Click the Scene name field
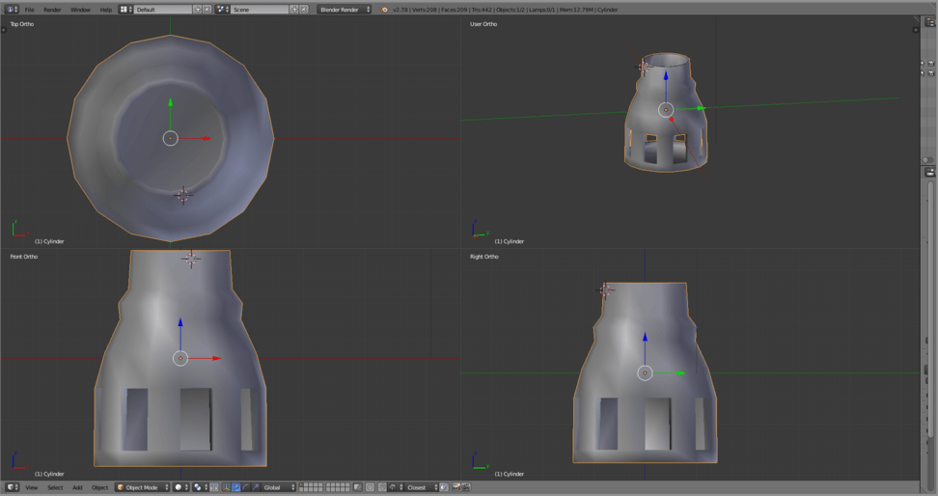The width and height of the screenshot is (938, 496). coord(258,10)
